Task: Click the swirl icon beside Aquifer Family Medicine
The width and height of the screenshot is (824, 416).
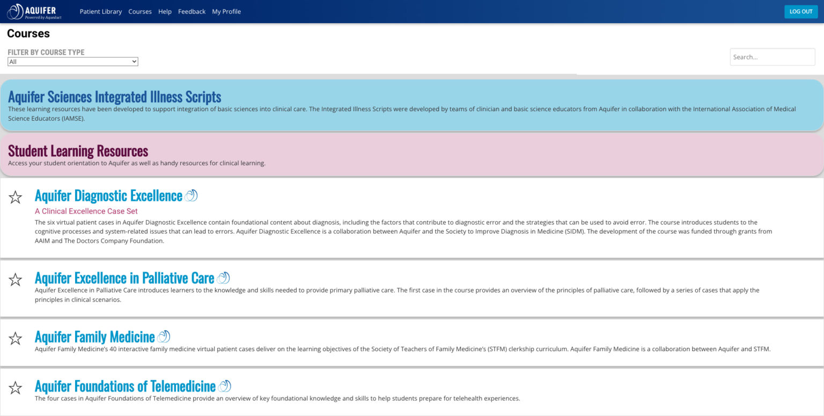Action: click(x=164, y=337)
